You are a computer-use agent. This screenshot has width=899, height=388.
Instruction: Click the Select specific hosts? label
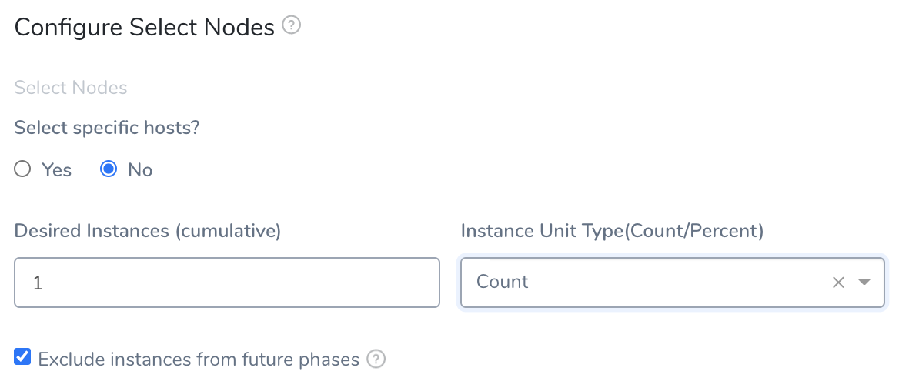(x=107, y=128)
